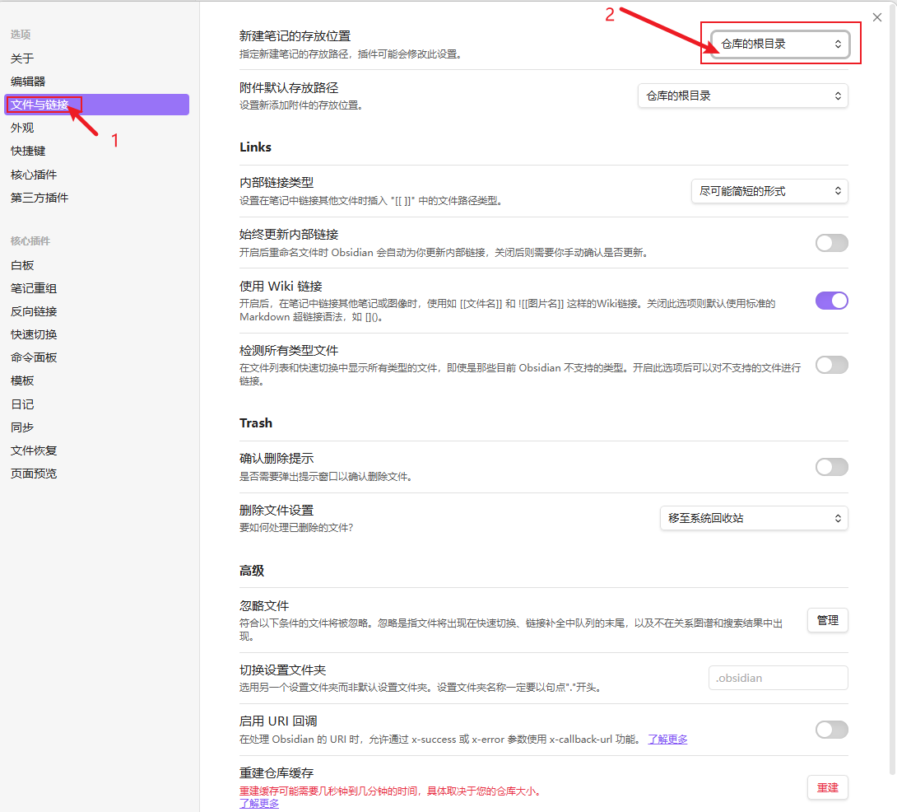Open 内部链接类型 dropdown
This screenshot has width=897, height=812.
(769, 191)
